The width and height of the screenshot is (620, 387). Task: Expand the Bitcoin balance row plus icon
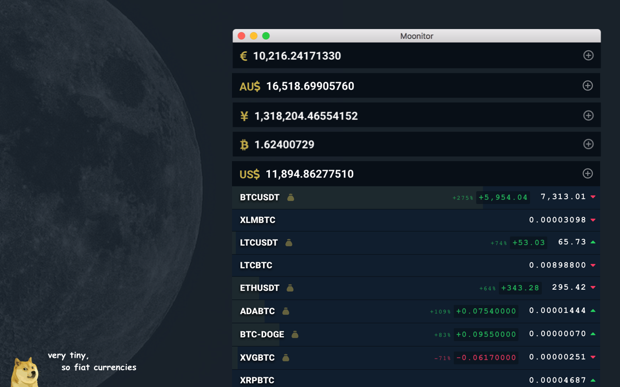[x=588, y=144]
